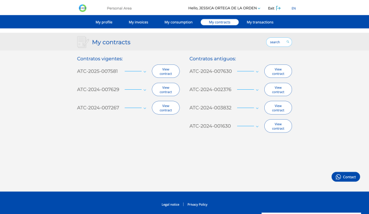This screenshot has height=214, width=369.
Task: Click contract number ATC-2024-002376 text
Action: (210, 89)
